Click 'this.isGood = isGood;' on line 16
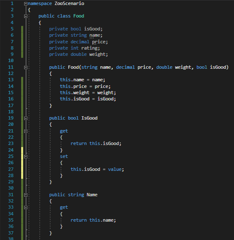The image size is (234, 240). coord(88,99)
